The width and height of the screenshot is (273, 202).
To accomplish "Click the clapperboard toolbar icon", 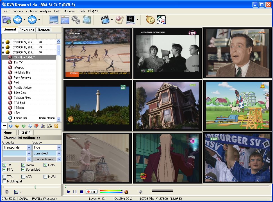I will [105, 20].
